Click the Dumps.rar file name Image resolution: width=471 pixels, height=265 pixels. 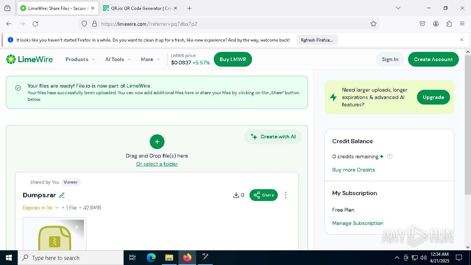39,195
